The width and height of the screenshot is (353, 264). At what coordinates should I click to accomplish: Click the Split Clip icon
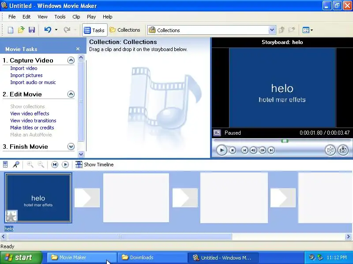click(x=330, y=150)
